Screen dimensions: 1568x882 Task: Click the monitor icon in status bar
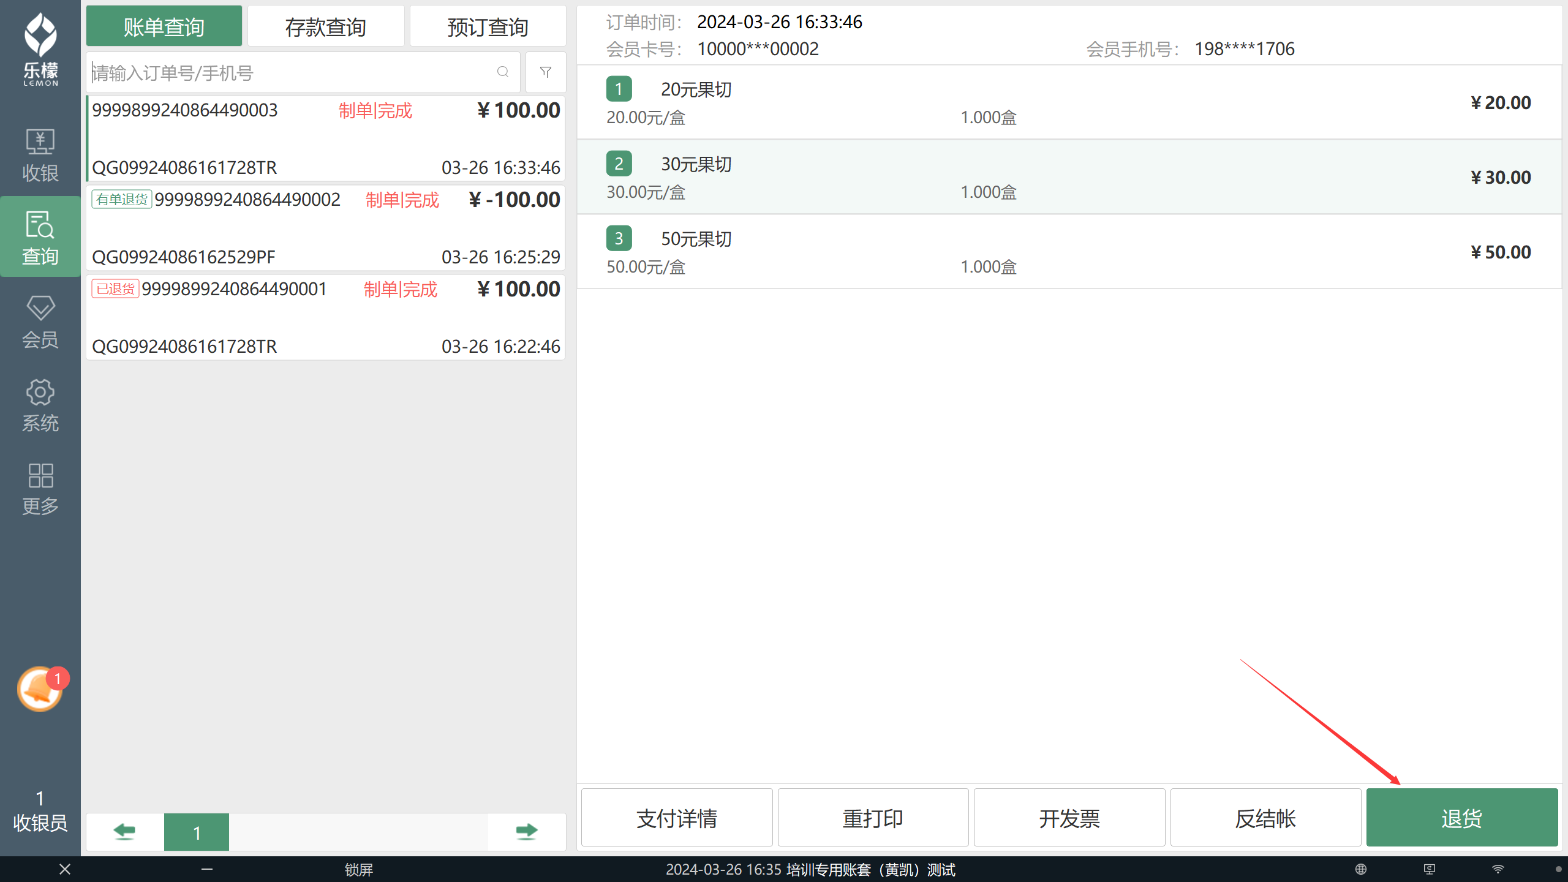pos(1430,869)
